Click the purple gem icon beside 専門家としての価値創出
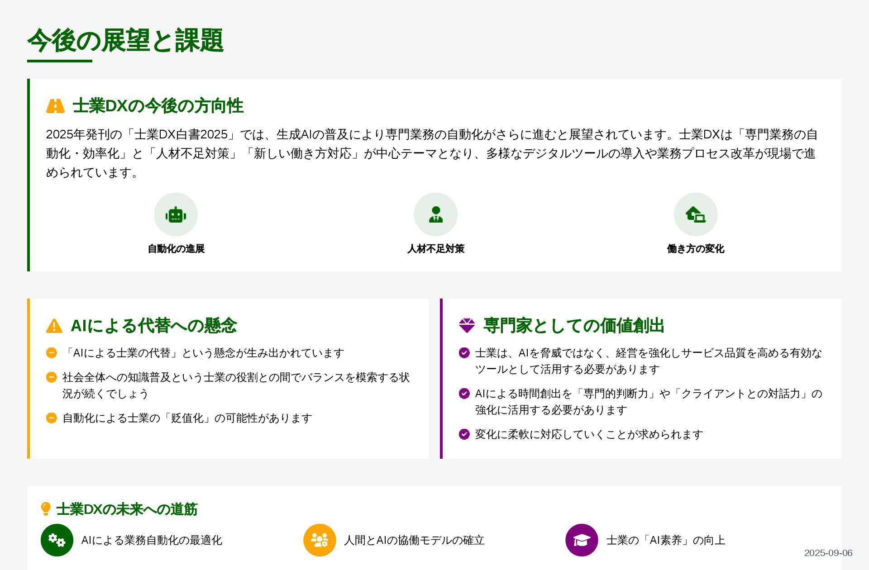869x570 pixels. 467,326
